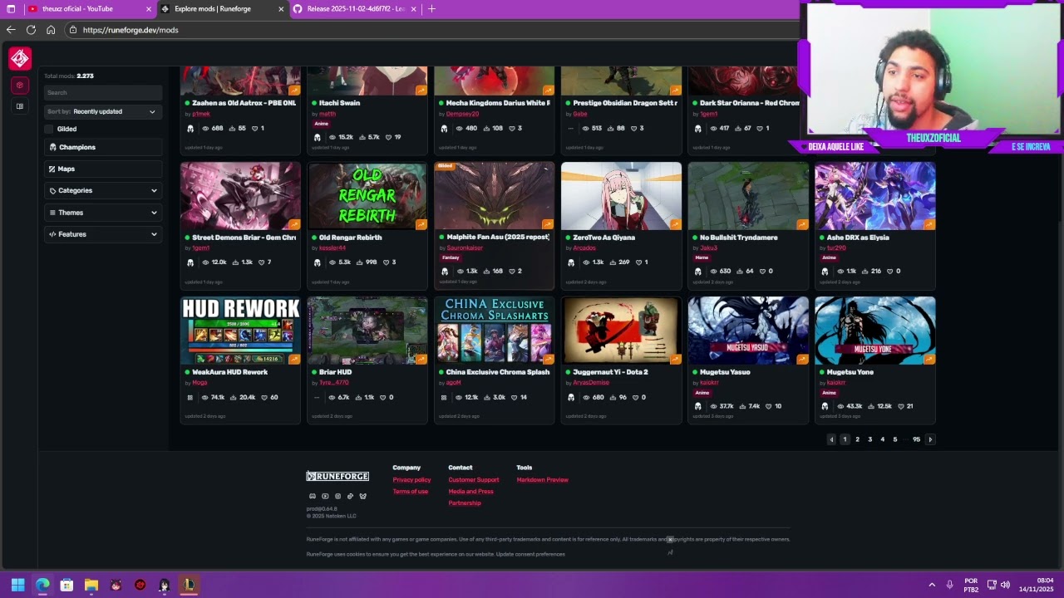Open the Privacy policy link
This screenshot has height=598, width=1064.
tap(411, 480)
